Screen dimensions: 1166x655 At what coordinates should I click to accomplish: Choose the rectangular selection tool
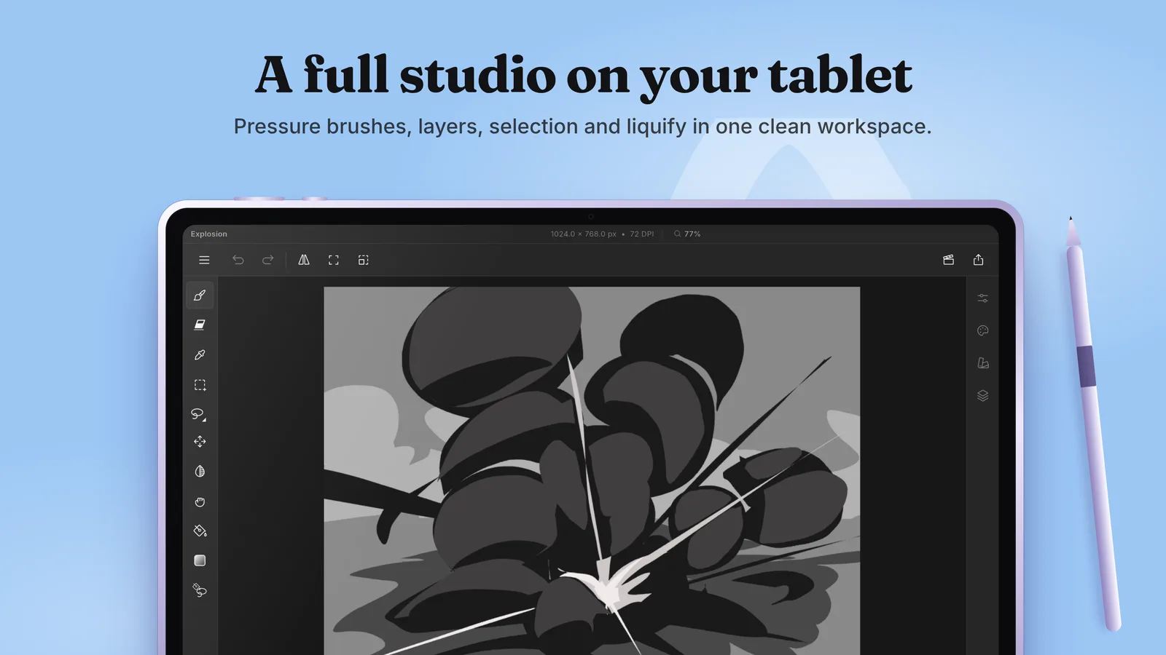pyautogui.click(x=200, y=385)
